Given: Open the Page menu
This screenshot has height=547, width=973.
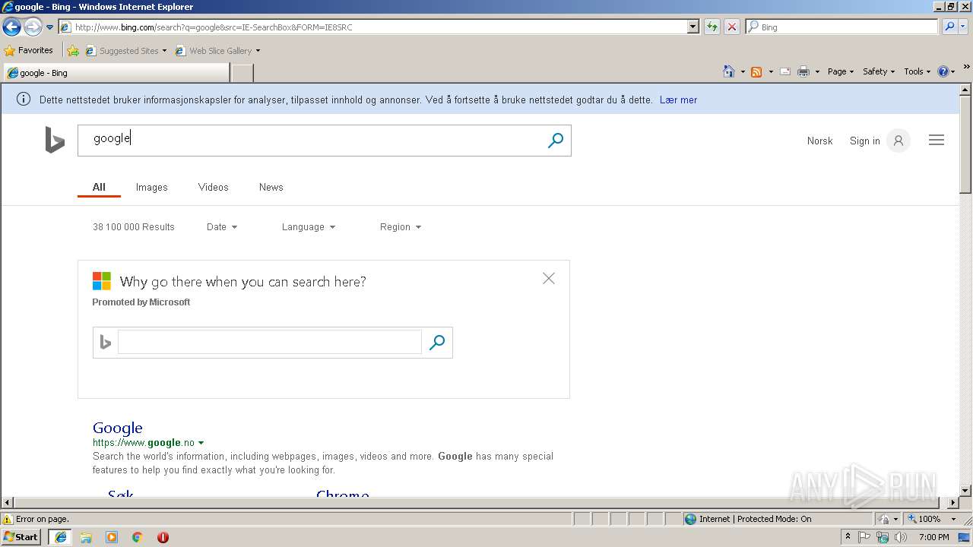Looking at the screenshot, I should coord(840,71).
